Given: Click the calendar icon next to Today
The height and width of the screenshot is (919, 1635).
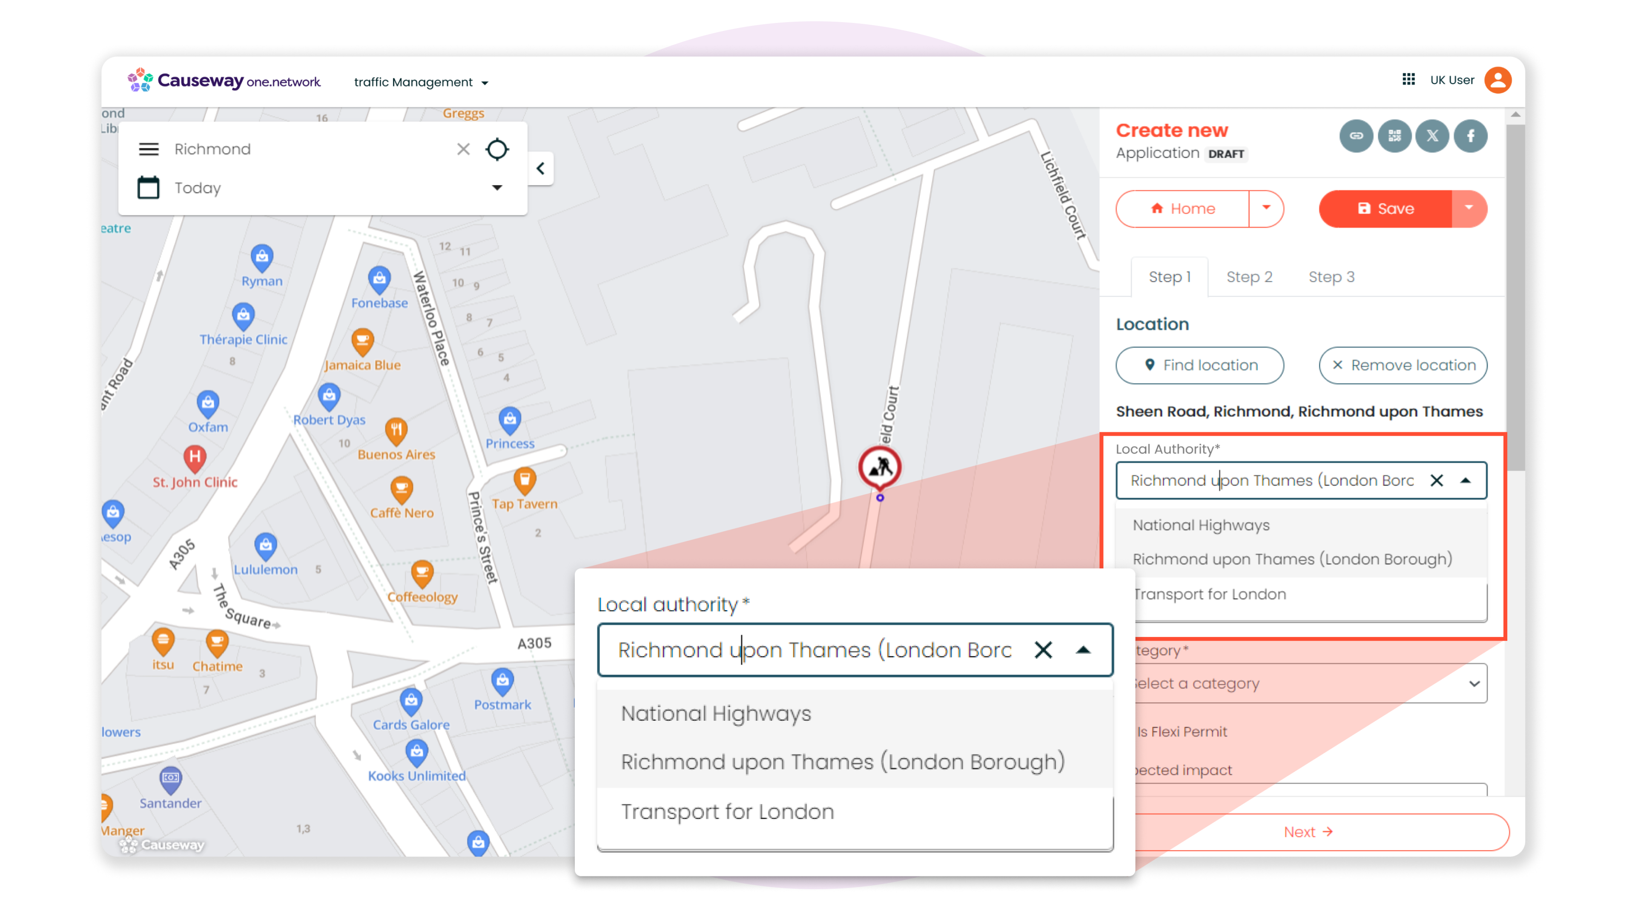Looking at the screenshot, I should point(148,188).
